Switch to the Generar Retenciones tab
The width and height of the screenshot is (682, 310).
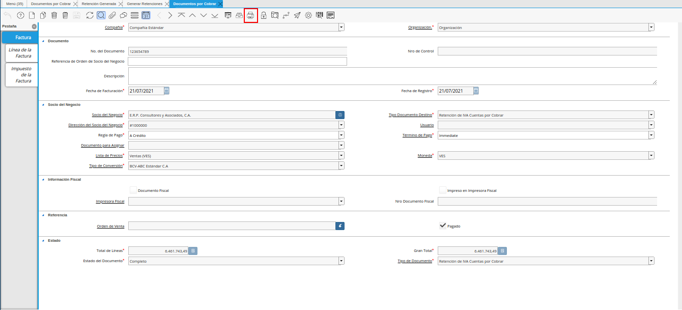[x=145, y=4]
